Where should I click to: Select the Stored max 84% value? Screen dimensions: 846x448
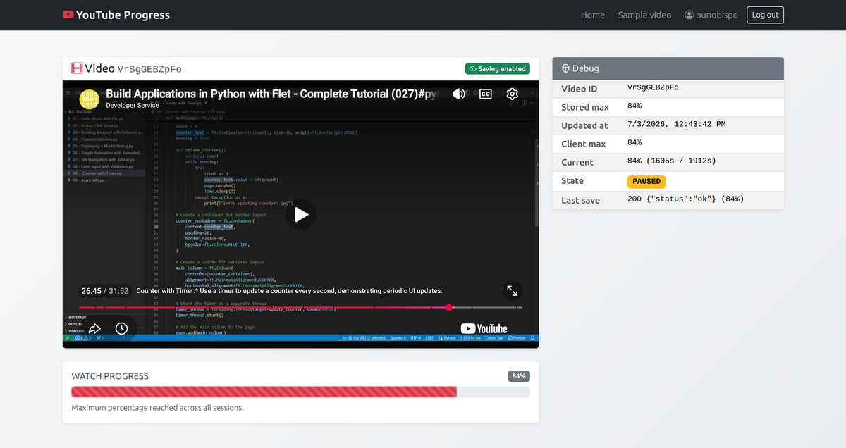pos(634,106)
